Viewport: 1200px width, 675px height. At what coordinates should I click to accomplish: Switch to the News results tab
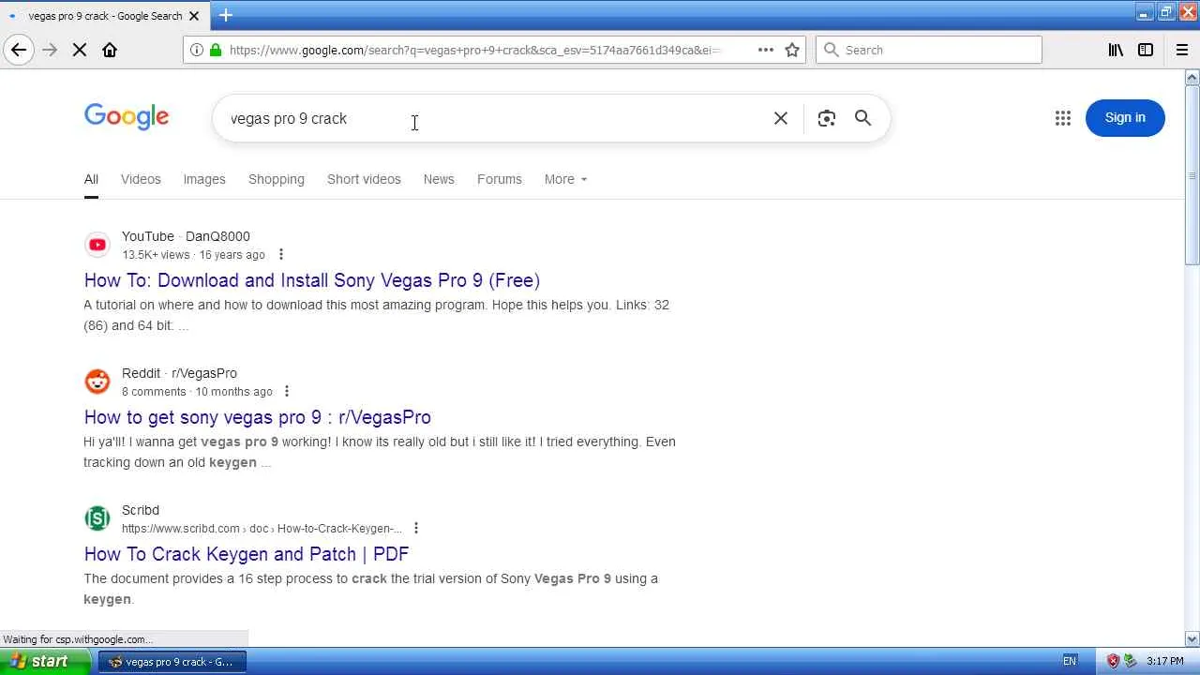(x=439, y=179)
